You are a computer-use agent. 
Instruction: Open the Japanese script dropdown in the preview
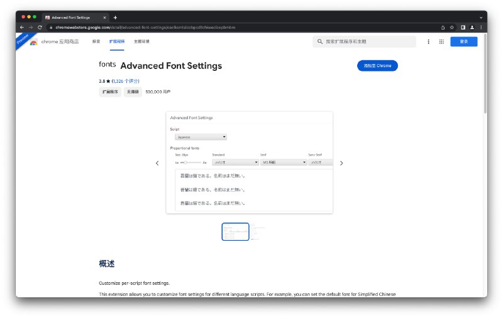[x=201, y=137]
